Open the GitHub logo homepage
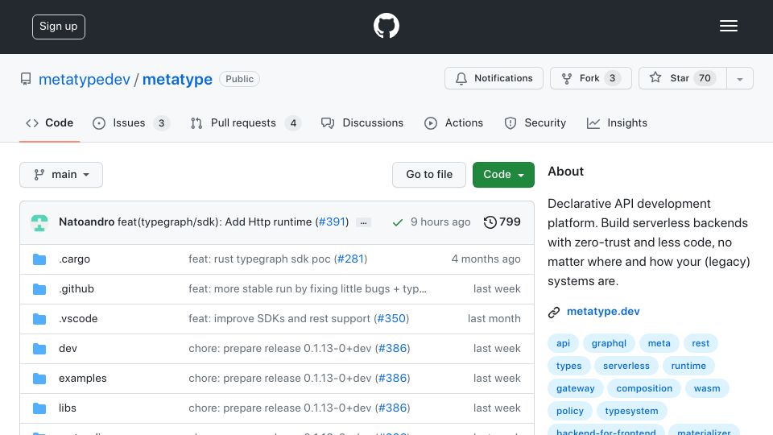Screen dimensions: 773x435 pyautogui.click(x=386, y=26)
